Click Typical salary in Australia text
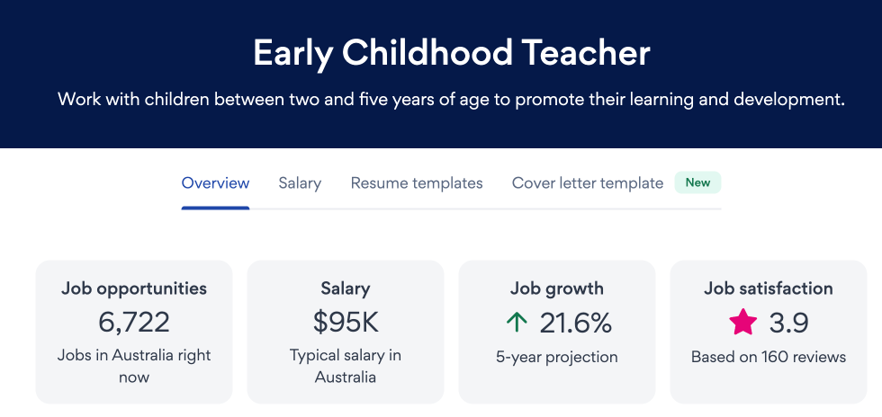The width and height of the screenshot is (882, 417). 346,366
